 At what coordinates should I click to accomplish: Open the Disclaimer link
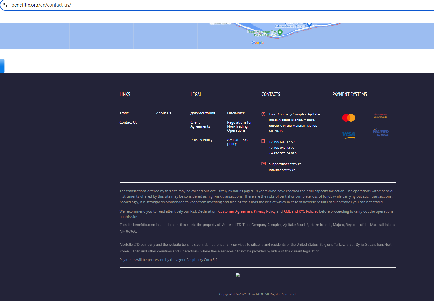(236, 113)
